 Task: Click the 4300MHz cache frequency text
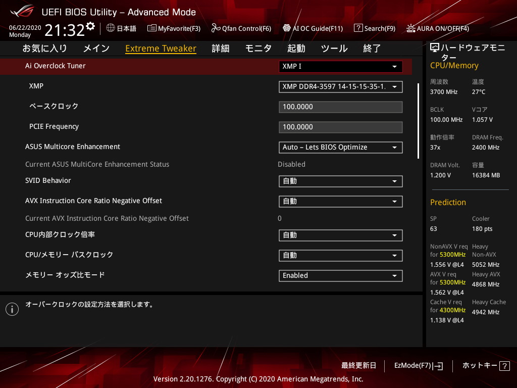click(x=453, y=310)
